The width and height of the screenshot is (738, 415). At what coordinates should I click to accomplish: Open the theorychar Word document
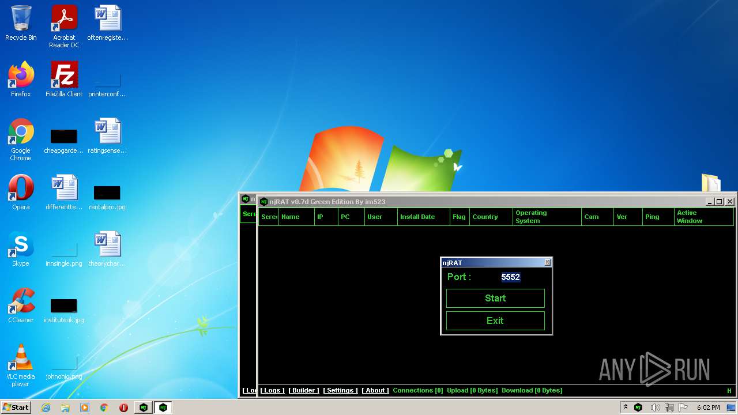point(107,249)
